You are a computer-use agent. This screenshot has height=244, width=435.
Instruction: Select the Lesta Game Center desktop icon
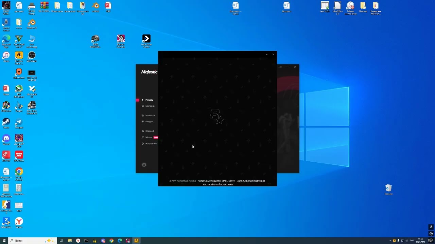146,41
